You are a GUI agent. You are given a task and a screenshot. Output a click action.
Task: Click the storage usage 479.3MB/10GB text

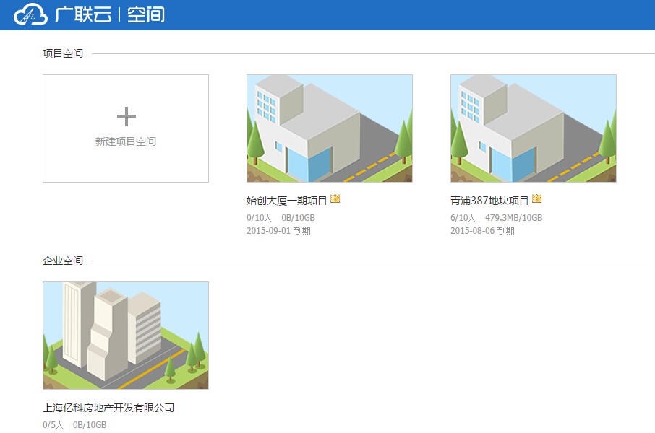coord(515,217)
